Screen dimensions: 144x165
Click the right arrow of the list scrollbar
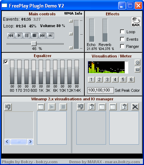30,142
